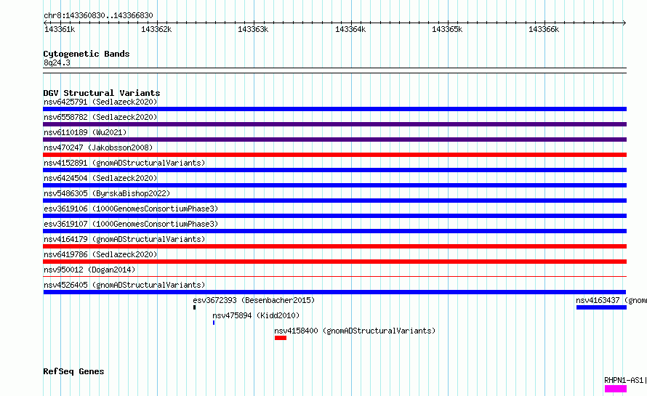
Task: Select the blue bar of nsv6425791
Action: pyautogui.click(x=334, y=109)
